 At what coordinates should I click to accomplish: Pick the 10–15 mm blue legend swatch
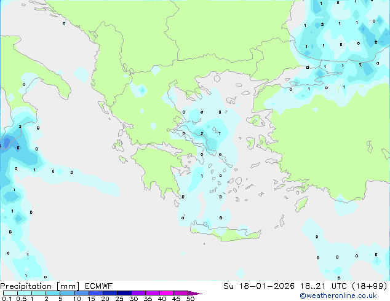[x=82, y=293]
